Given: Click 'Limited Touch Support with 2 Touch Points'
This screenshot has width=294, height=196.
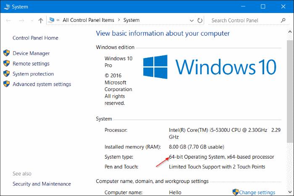Looking at the screenshot, I should pos(217,167).
